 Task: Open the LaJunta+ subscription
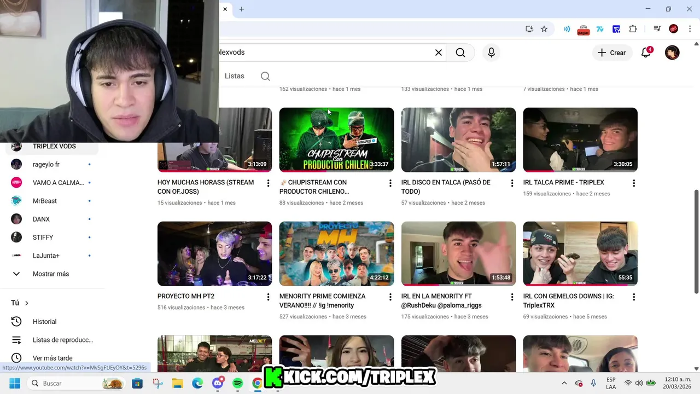coord(53,256)
